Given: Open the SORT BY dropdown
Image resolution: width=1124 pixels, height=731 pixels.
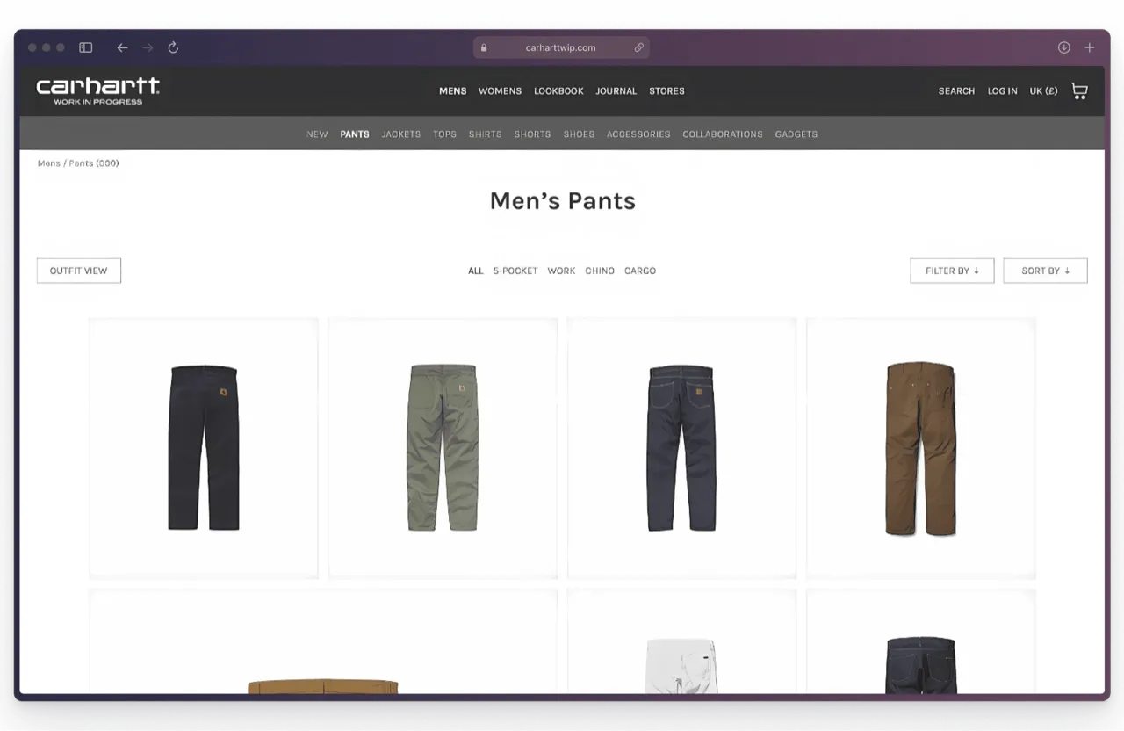Looking at the screenshot, I should pyautogui.click(x=1045, y=271).
